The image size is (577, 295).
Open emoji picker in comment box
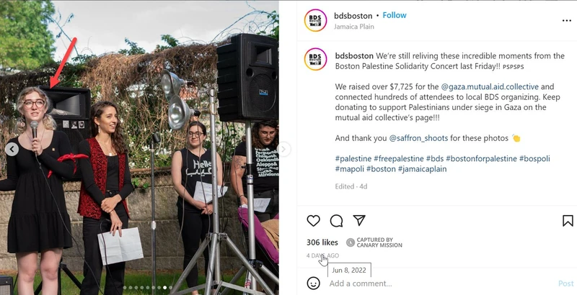click(x=313, y=283)
